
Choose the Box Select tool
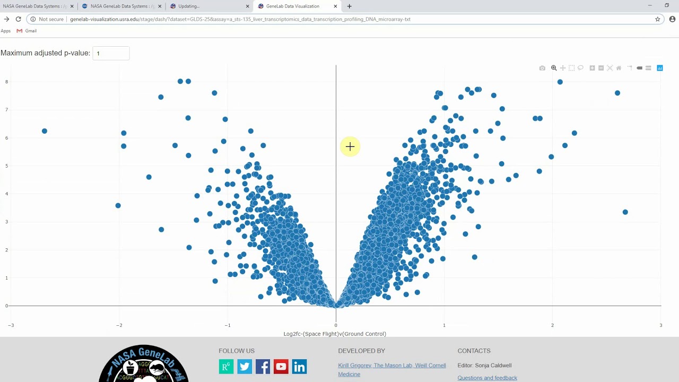[571, 68]
